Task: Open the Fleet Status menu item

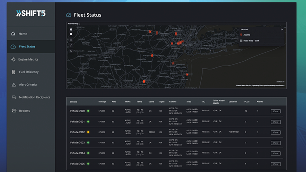Action: click(x=27, y=47)
